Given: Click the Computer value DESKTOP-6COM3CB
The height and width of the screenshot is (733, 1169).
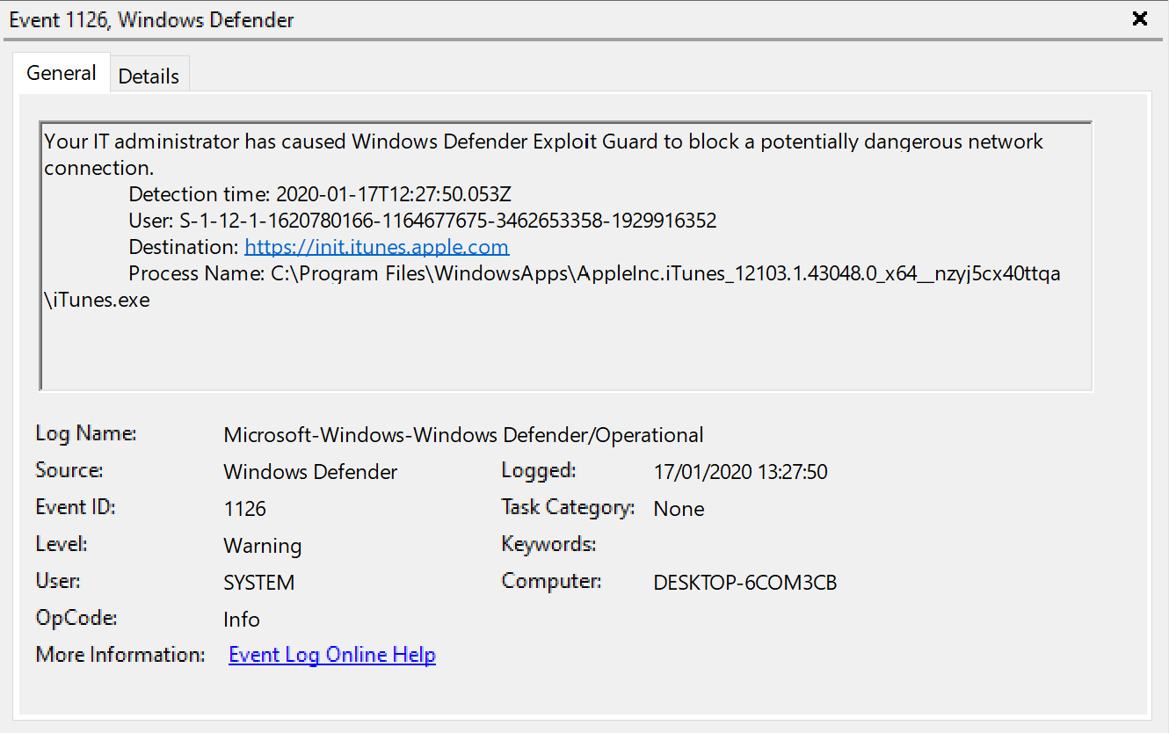Looking at the screenshot, I should point(745,583).
